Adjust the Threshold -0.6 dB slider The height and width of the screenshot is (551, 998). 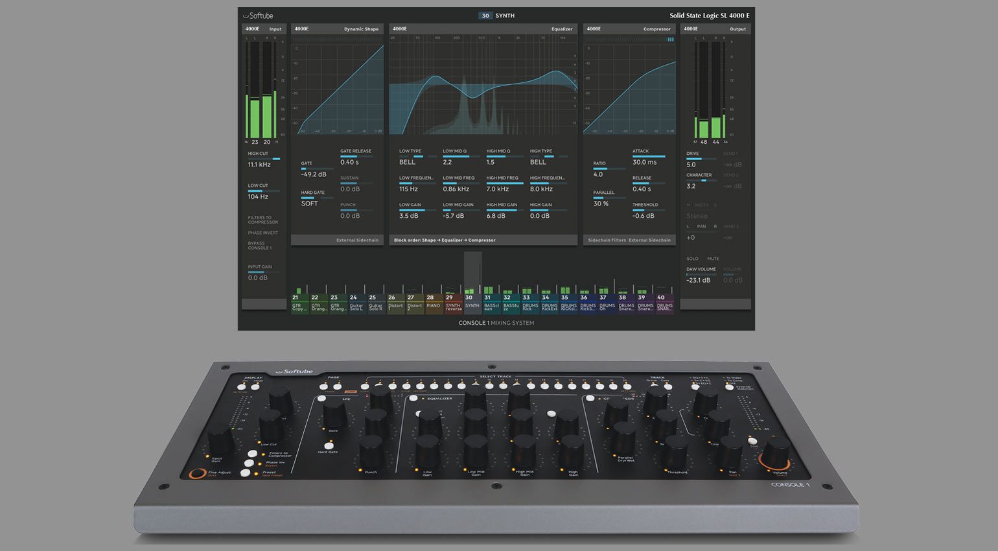pyautogui.click(x=649, y=211)
